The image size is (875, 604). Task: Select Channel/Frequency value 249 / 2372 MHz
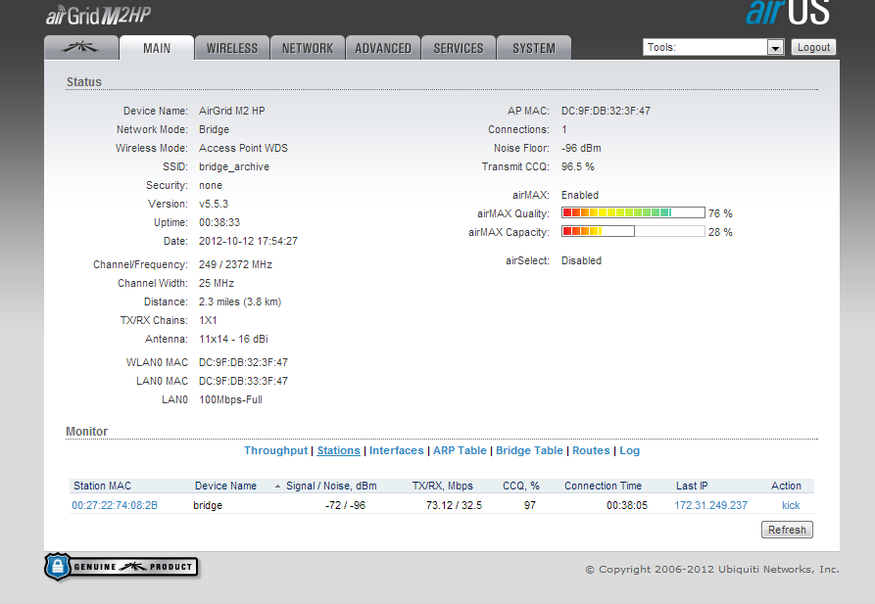tap(235, 264)
